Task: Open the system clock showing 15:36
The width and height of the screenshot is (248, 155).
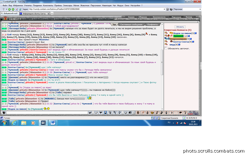Action: [193, 123]
